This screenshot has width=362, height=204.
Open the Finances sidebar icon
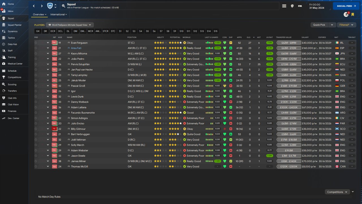click(4, 111)
